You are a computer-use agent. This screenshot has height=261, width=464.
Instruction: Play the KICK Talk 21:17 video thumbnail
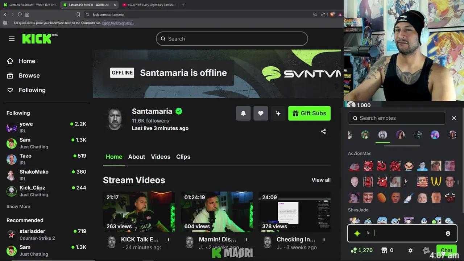(x=139, y=212)
